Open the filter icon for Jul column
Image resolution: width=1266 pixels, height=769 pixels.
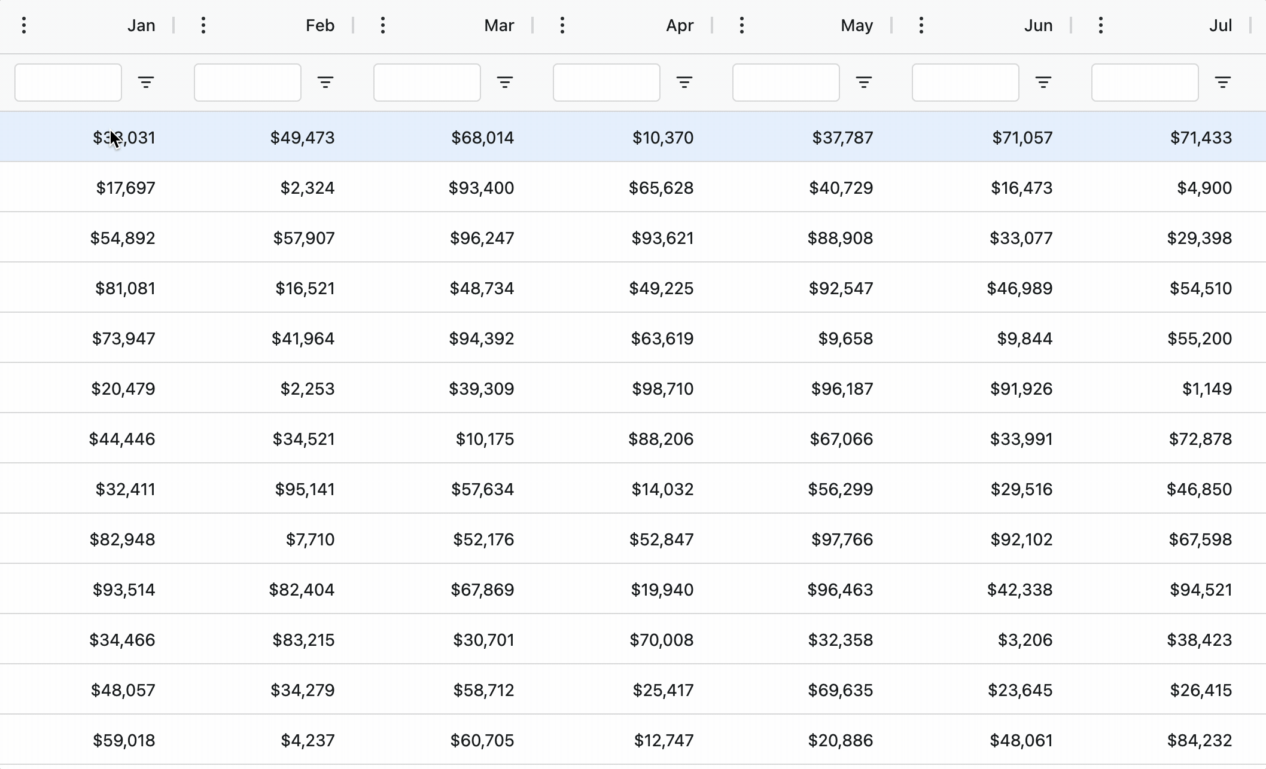click(1222, 82)
